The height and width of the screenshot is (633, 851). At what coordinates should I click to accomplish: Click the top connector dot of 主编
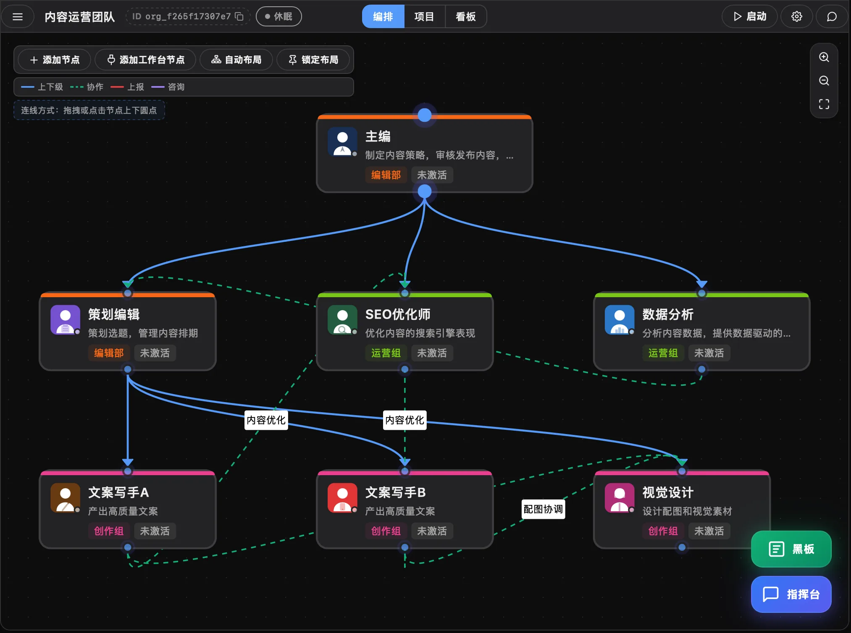tap(425, 115)
